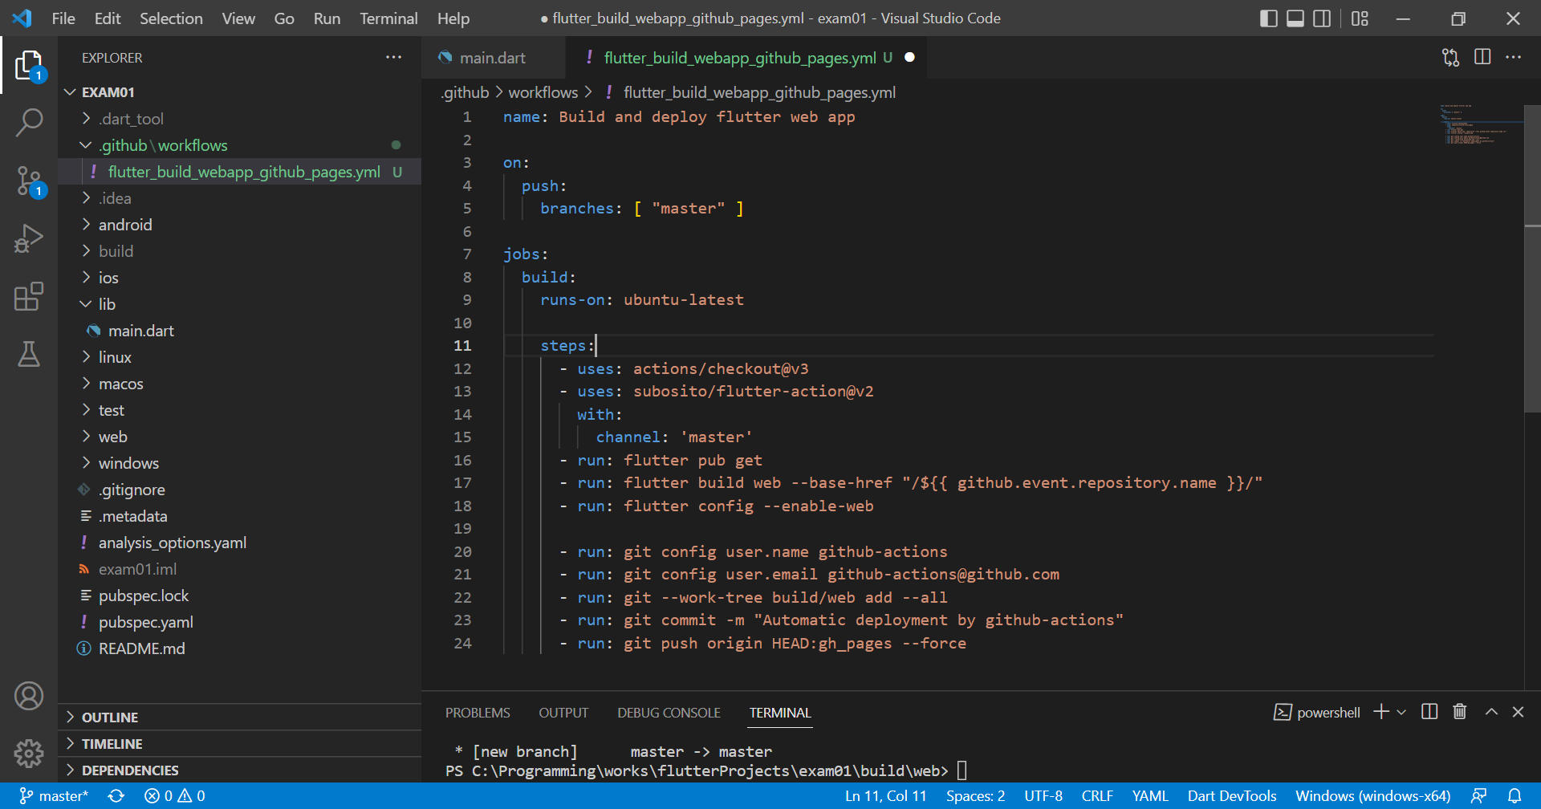Open editor More Actions ellipsis
The height and width of the screenshot is (809, 1541).
tap(1514, 58)
